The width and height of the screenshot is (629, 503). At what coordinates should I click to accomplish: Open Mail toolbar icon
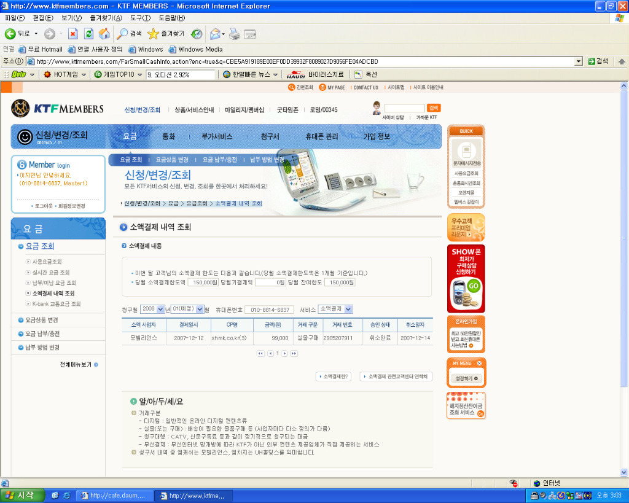point(215,34)
